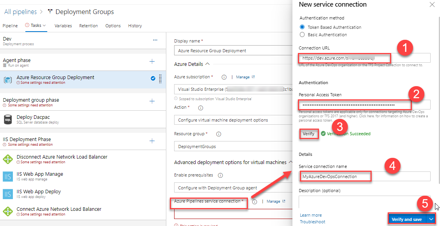The height and width of the screenshot is (226, 440).
Task: Add a task to IIS Deployment Phase
Action: [152, 141]
